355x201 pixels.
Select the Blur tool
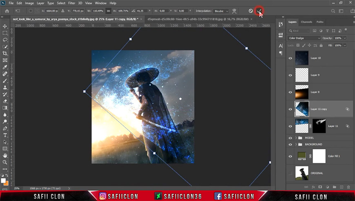pos(5,115)
